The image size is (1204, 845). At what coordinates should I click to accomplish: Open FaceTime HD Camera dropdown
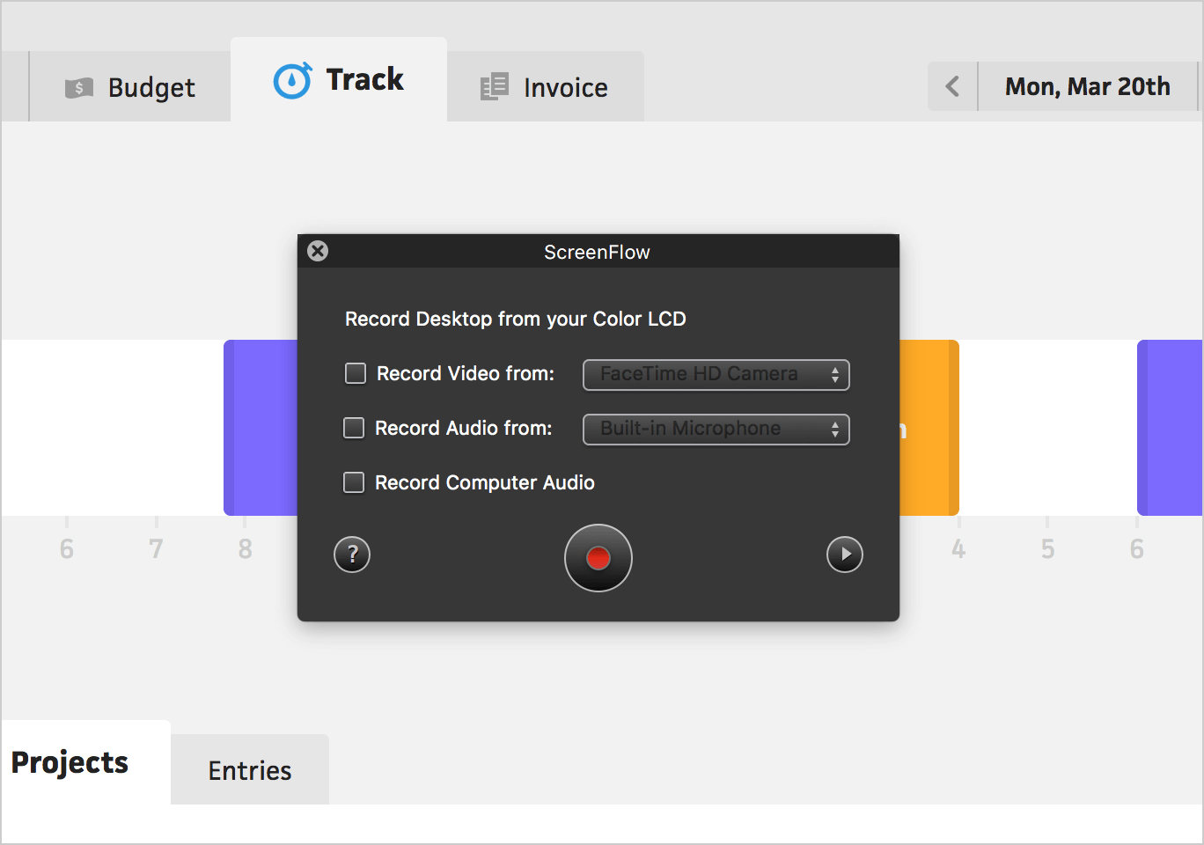point(716,375)
